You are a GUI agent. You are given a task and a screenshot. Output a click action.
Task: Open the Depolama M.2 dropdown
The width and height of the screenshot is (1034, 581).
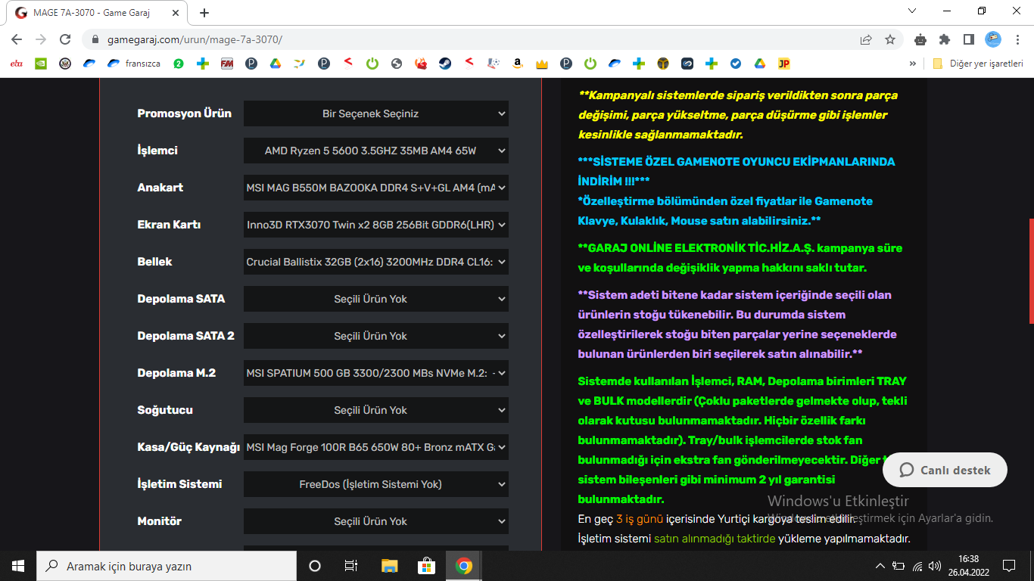click(x=376, y=373)
